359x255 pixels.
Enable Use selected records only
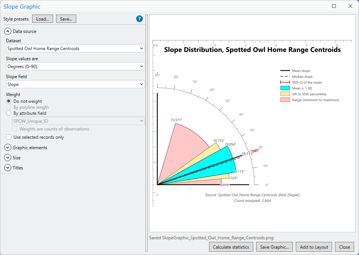pos(9,137)
